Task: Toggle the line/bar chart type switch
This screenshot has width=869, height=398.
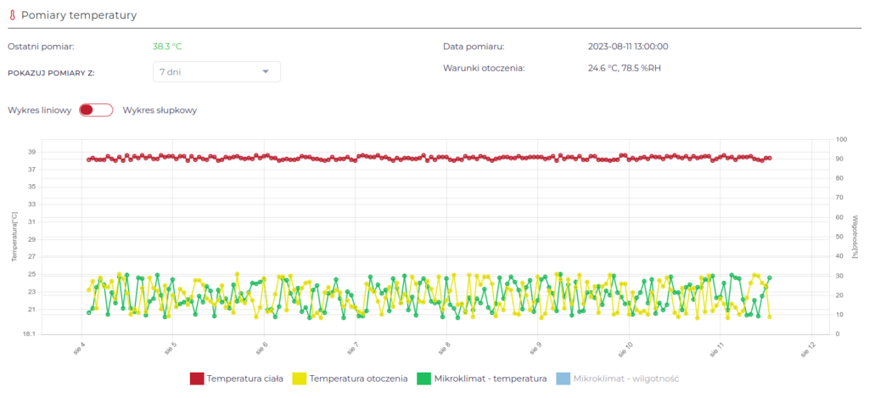Action: point(95,110)
